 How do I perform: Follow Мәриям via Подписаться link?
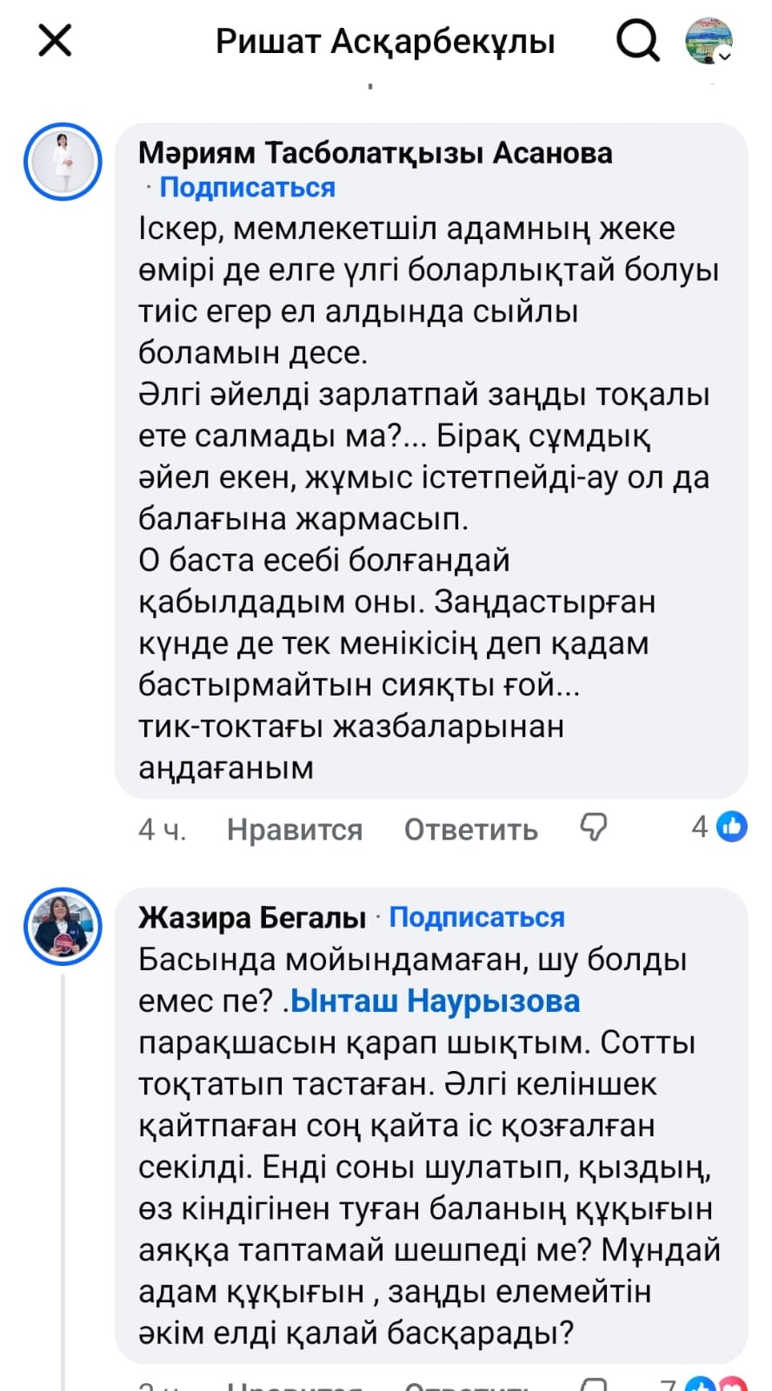coord(247,188)
